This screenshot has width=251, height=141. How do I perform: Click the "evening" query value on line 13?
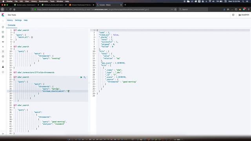pyautogui.click(x=56, y=58)
